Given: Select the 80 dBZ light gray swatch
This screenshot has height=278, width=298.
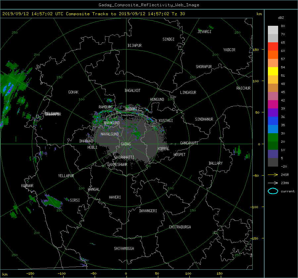Looking at the screenshot, I should 273,30.
